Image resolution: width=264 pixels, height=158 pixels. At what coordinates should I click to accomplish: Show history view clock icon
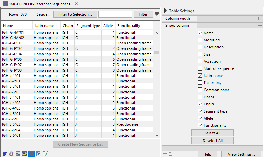point(38,154)
